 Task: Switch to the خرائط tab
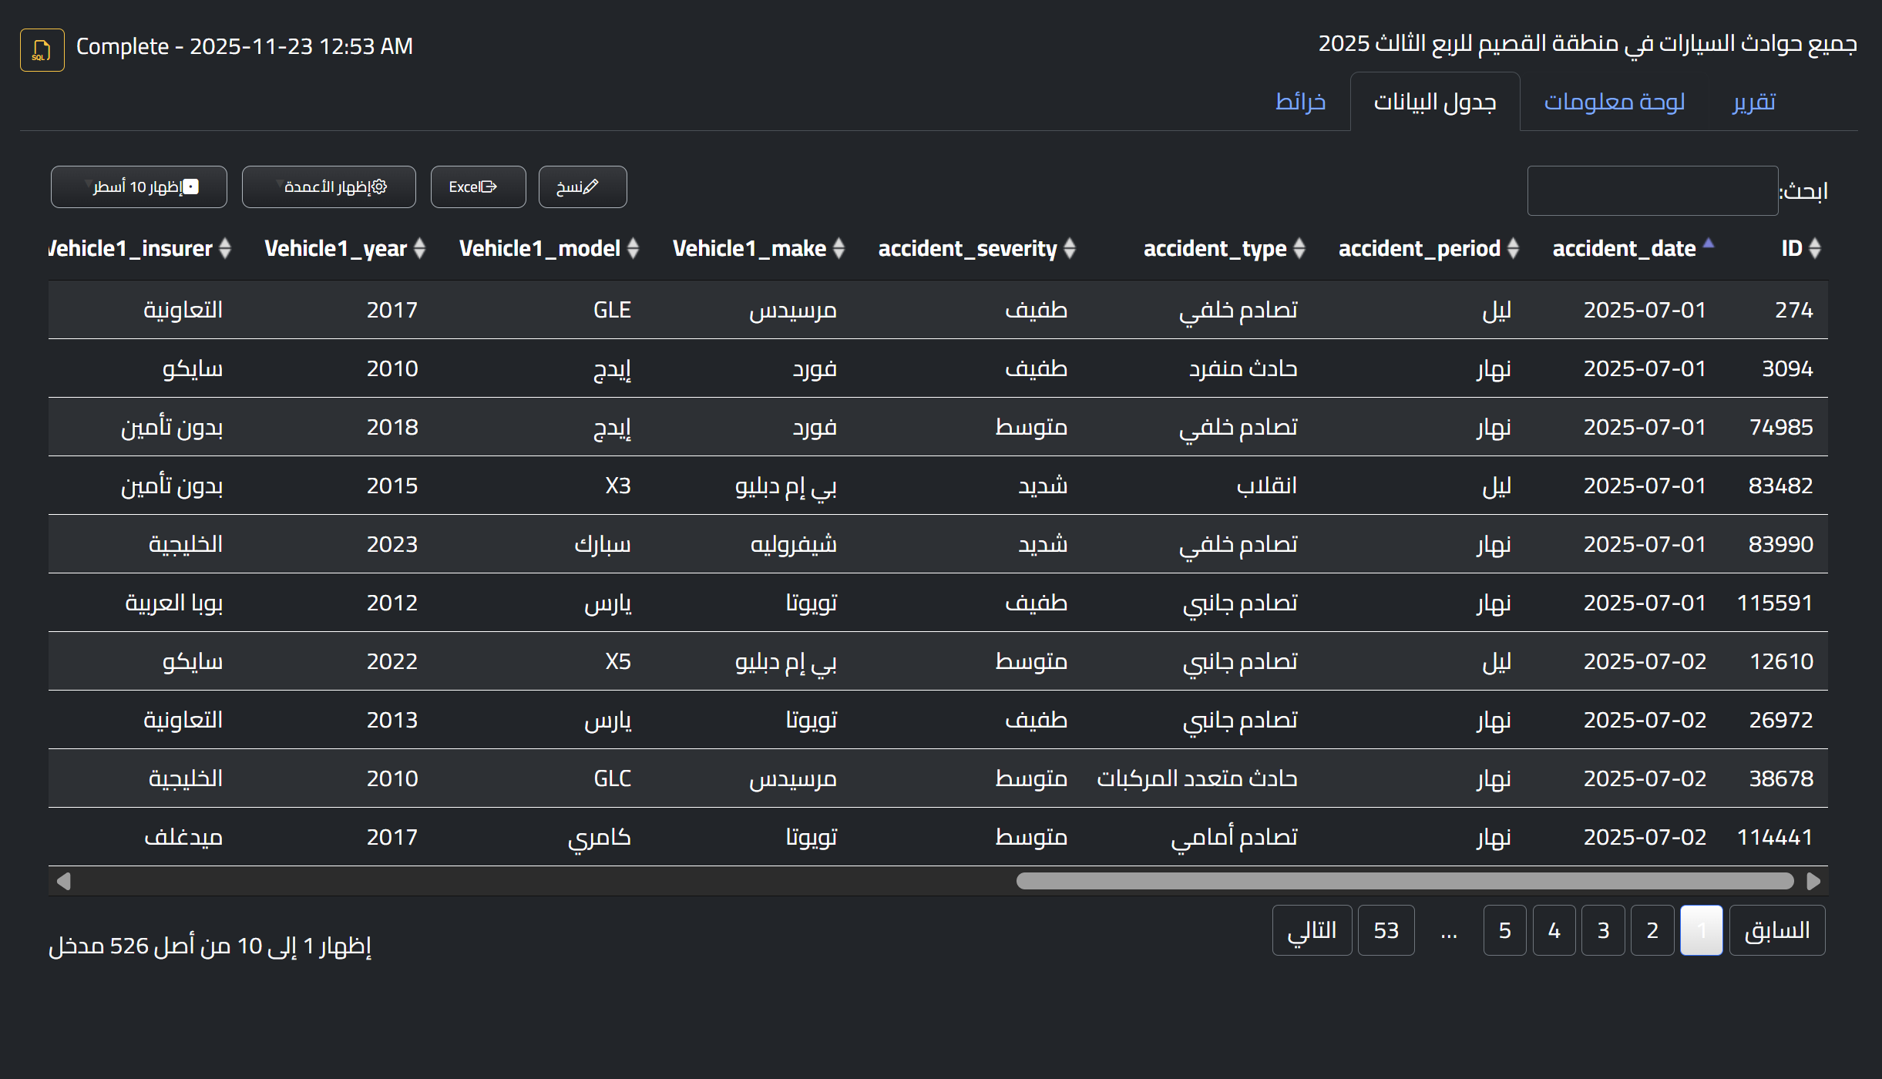click(1300, 101)
